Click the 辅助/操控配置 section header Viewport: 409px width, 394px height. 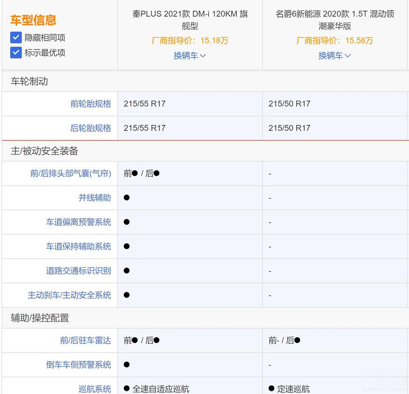40,318
